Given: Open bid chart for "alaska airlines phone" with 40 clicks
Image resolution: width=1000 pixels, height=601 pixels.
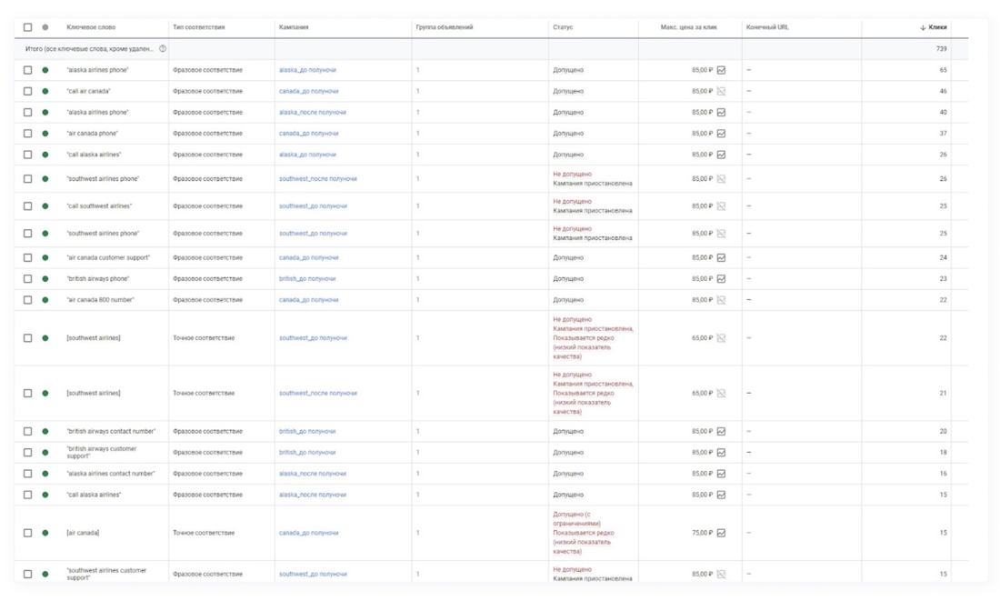Looking at the screenshot, I should [x=721, y=112].
